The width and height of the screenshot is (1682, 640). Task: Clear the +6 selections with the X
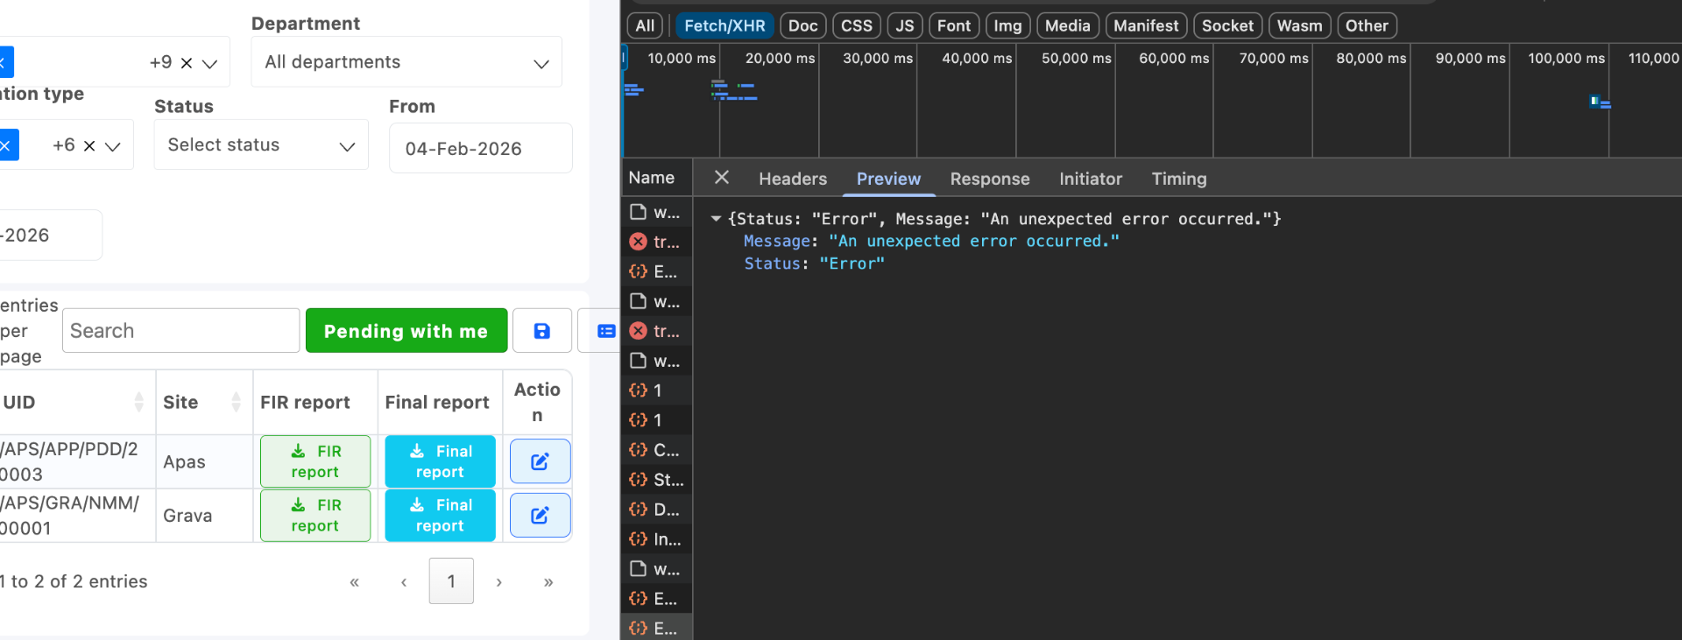pos(89,146)
